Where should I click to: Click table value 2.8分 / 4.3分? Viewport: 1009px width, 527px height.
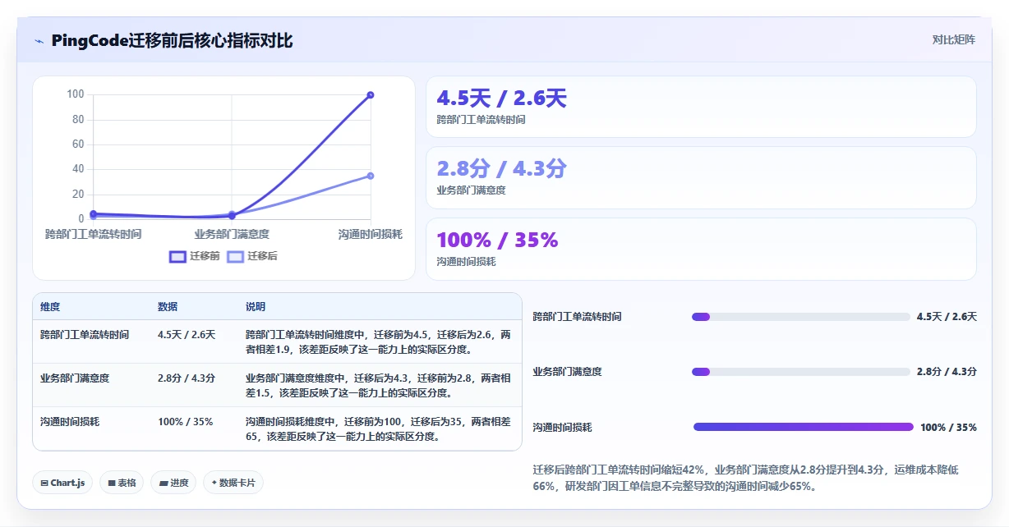(x=187, y=378)
